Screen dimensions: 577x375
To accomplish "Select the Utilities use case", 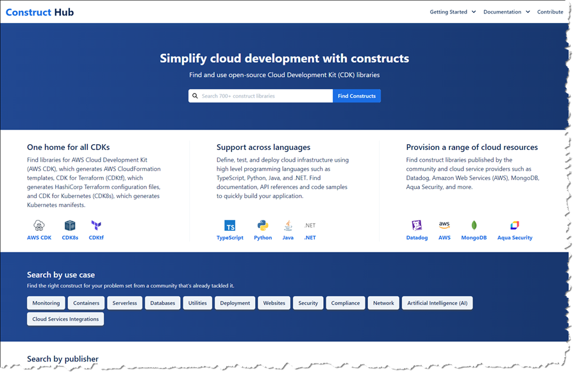I will tap(197, 303).
